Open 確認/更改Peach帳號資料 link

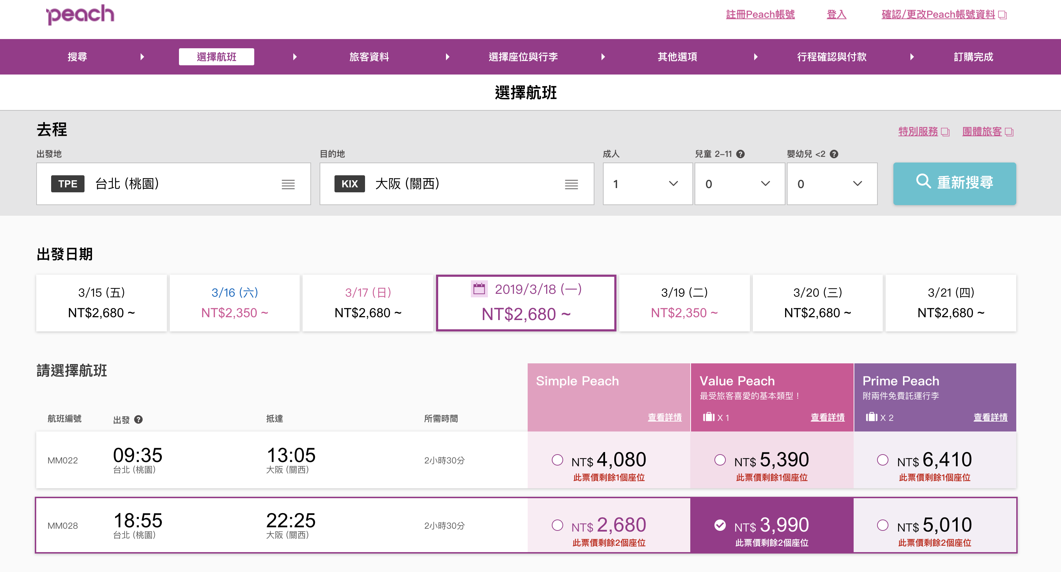(x=938, y=15)
